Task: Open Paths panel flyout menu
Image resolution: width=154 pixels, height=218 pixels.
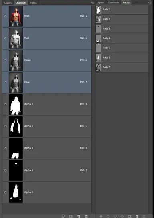Action: coord(150,2)
